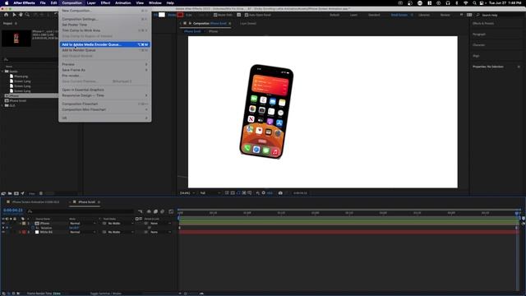
Task: Click the workspace overflow icon in the toolbar
Action: (x=461, y=15)
